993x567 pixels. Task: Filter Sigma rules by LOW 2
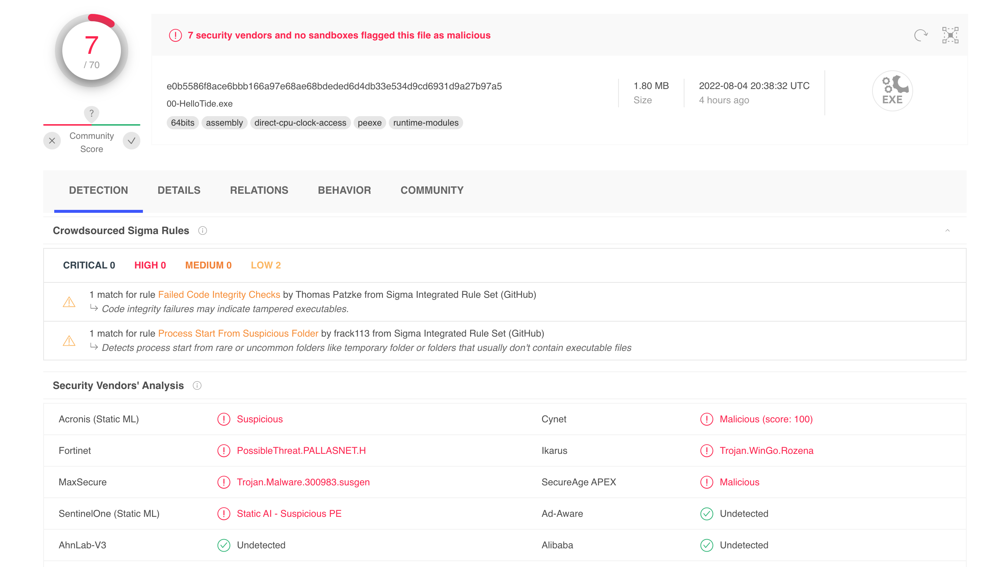tap(265, 265)
